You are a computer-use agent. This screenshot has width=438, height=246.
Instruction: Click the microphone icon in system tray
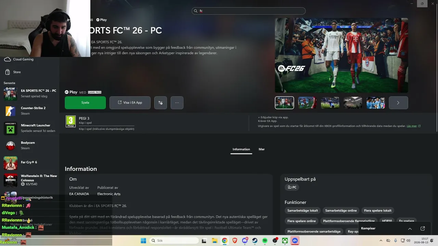(396, 241)
